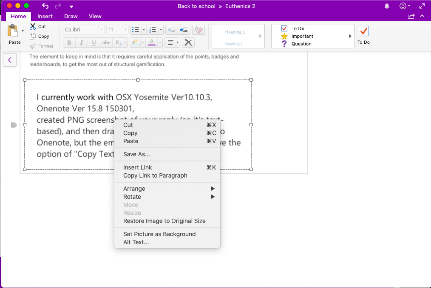
Task: Toggle Italic formatting
Action: [x=81, y=42]
